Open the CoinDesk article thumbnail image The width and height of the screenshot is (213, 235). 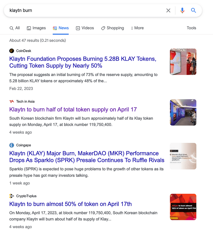point(183,62)
